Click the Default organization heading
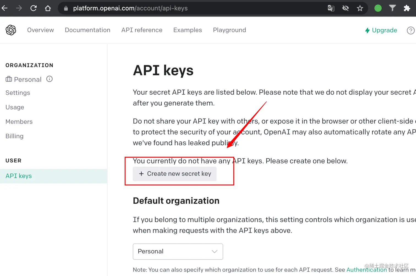The width and height of the screenshot is (416, 276). pos(176,201)
